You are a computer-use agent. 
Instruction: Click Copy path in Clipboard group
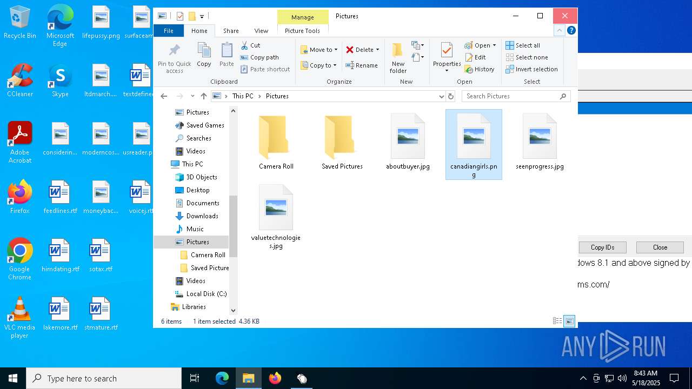[259, 57]
